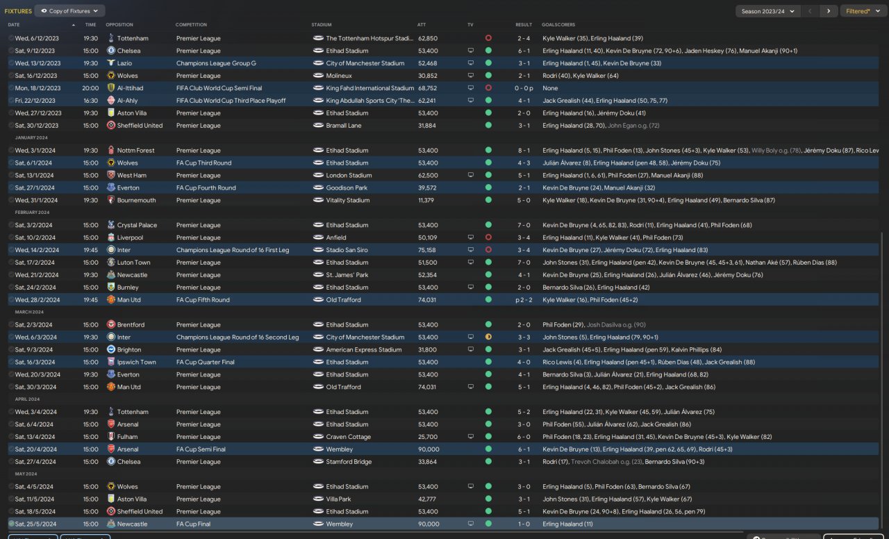
Task: Open the Copy of Fixtures view dropdown
Action: pyautogui.click(x=69, y=11)
